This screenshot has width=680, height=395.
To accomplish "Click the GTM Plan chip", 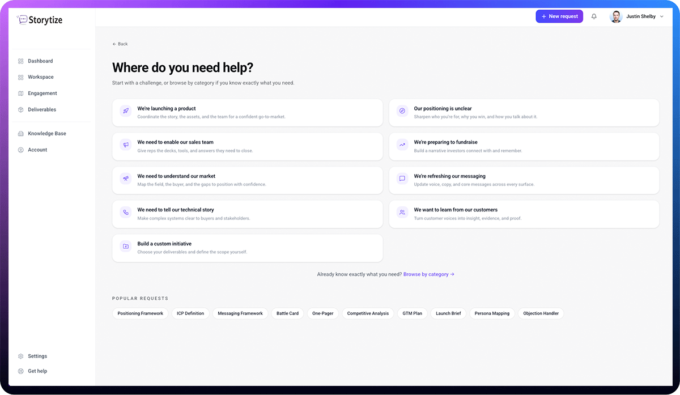I will pos(413,313).
